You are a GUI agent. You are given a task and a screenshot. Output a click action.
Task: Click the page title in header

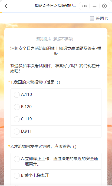click(x=55, y=6)
